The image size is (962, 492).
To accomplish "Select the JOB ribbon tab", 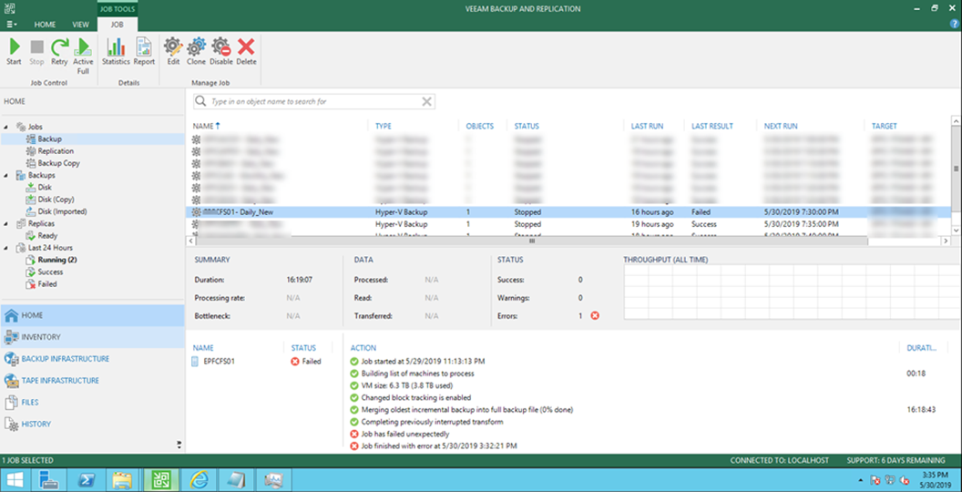I will point(117,25).
